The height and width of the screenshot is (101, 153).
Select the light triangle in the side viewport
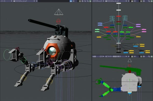point(130,60)
